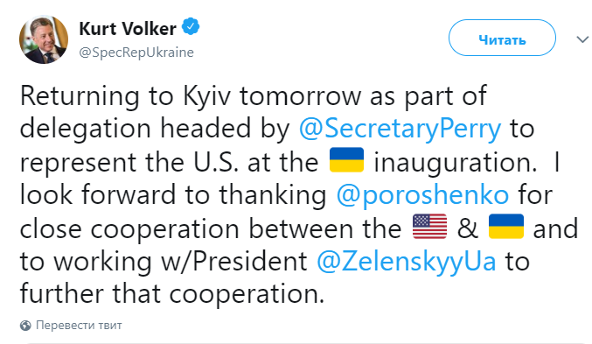This screenshot has width=592, height=344.
Task: Click Ukraine flag emoji before inauguration
Action: click(346, 160)
